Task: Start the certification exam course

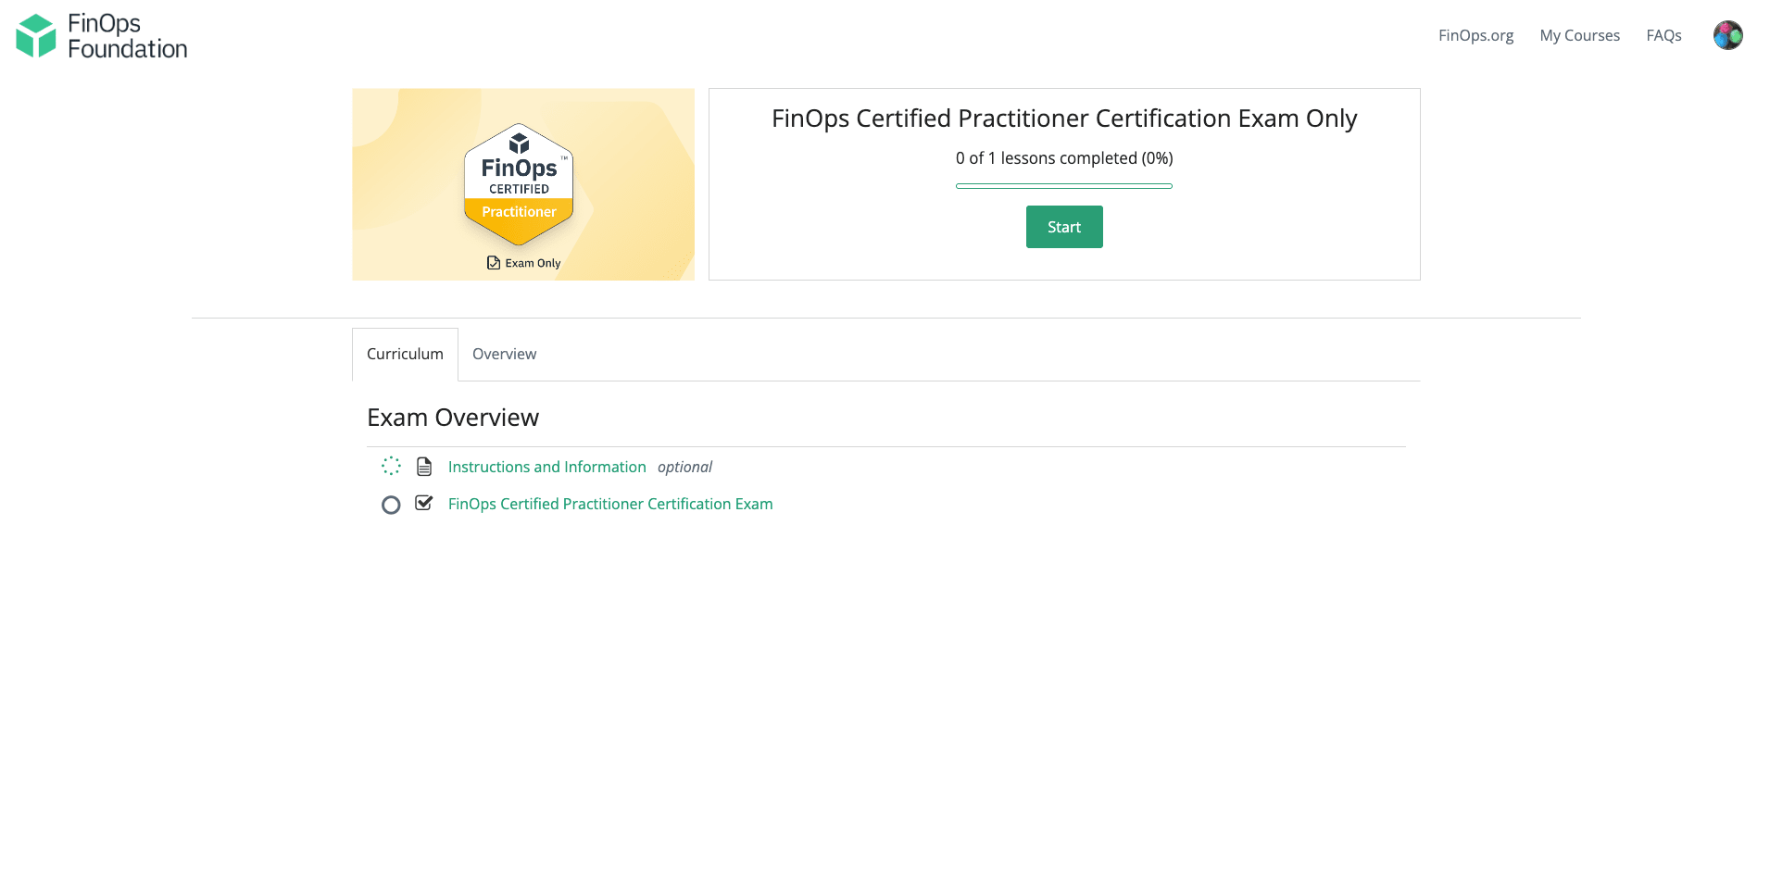Action: 1064,227
